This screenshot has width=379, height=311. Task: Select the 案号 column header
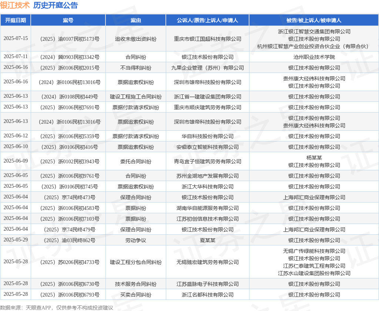click(68, 20)
